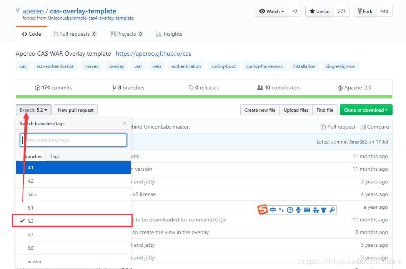Click the license scale icon near Apache-2.0
The height and width of the screenshot is (269, 406).
(x=340, y=88)
